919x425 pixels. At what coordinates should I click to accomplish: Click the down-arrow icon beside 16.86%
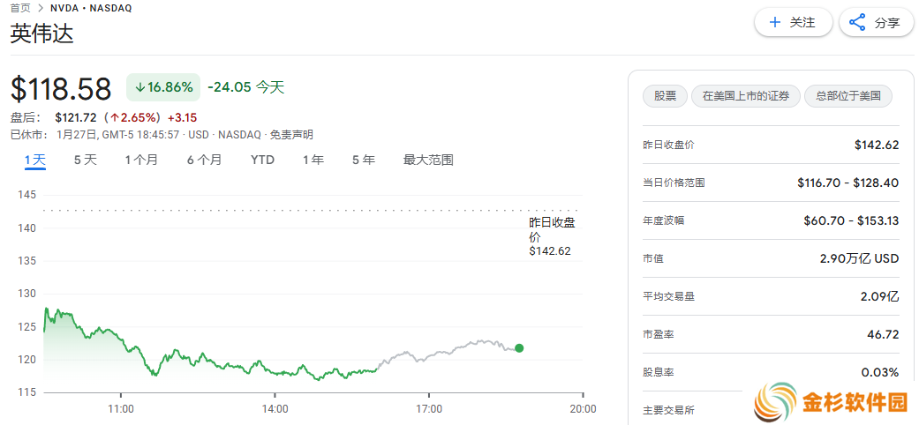click(139, 88)
